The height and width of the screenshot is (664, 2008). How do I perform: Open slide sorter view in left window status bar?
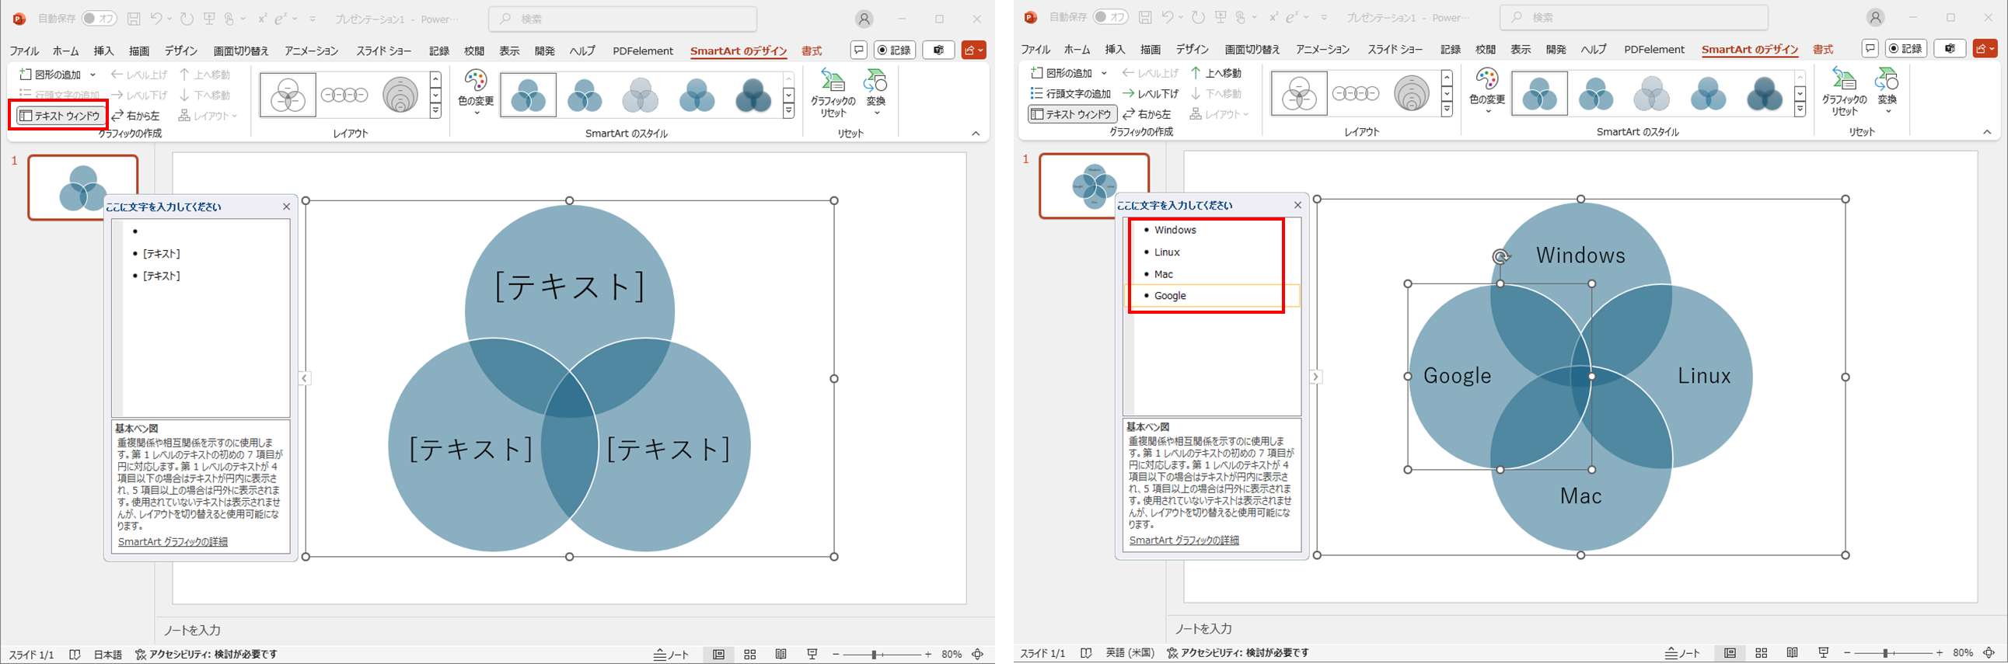point(750,655)
